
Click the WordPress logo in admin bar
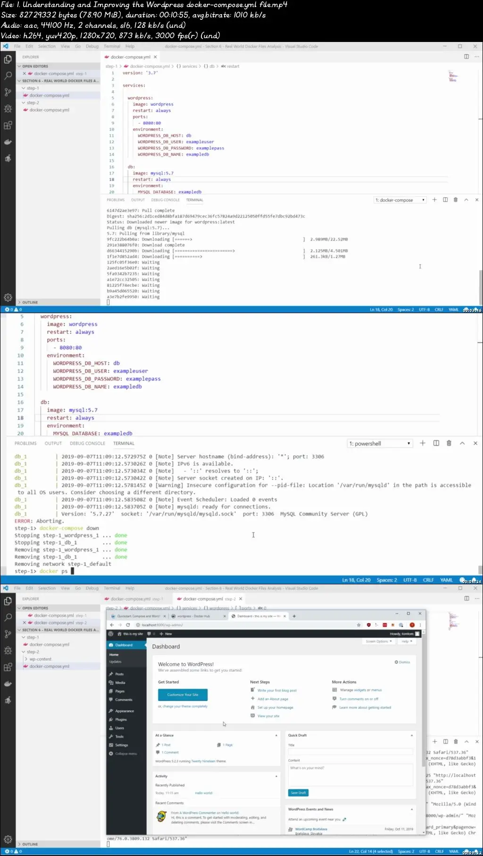click(x=111, y=634)
